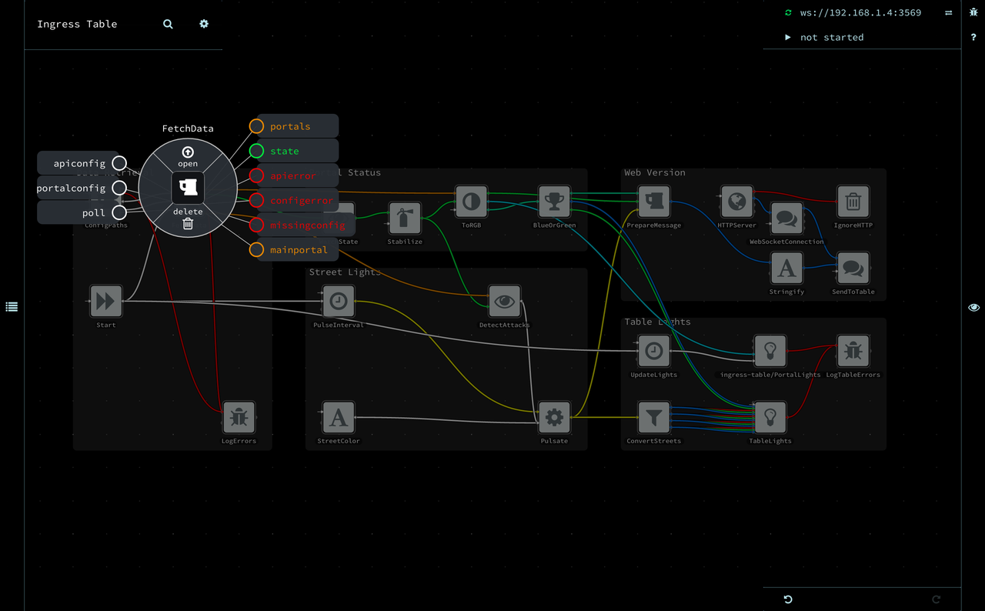Choose delete in FetchData radial menu

188,219
